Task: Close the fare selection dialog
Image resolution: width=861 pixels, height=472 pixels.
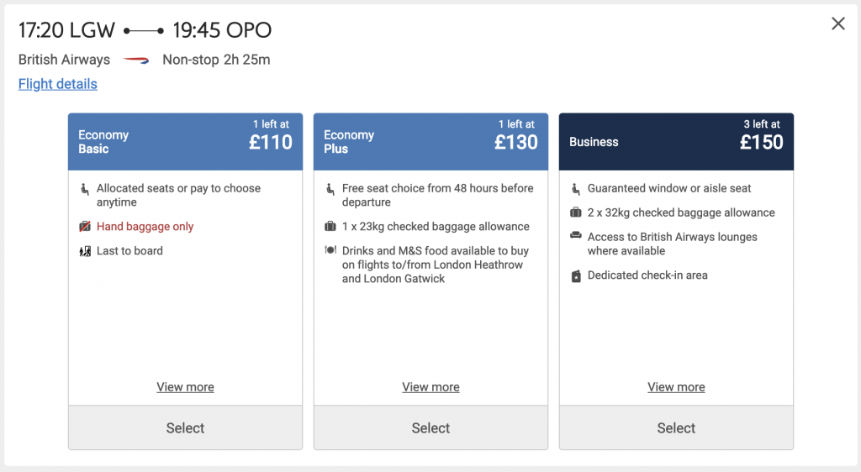Action: pos(838,24)
